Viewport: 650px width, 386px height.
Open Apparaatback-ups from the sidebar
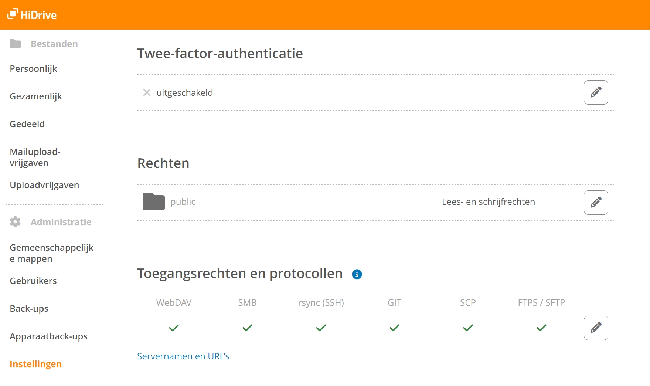pos(48,336)
